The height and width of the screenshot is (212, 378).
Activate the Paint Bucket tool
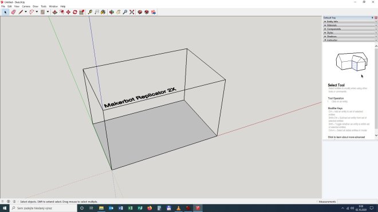[x=103, y=12]
